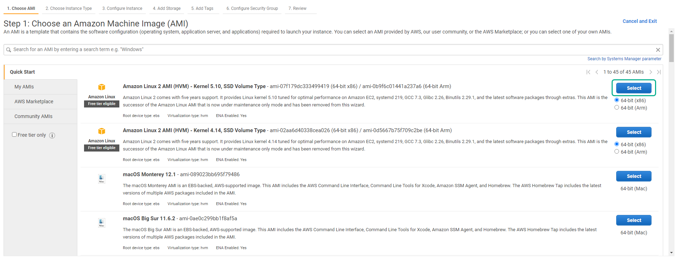Choose 64-bit (Arm) for Kernel 4.14 AMI
This screenshot has width=678, height=259.
[x=617, y=152]
